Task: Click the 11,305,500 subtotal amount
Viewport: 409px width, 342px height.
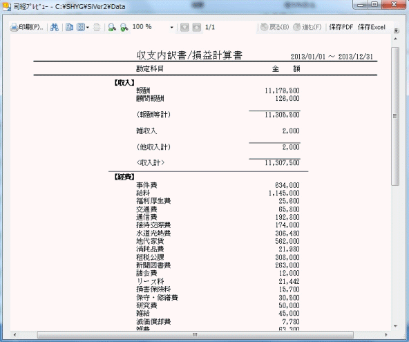Action: pyautogui.click(x=282, y=115)
